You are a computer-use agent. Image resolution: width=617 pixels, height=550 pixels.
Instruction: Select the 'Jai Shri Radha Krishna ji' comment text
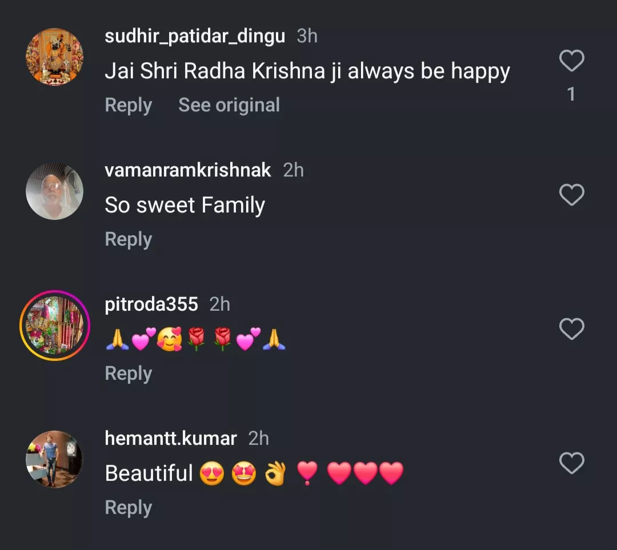307,71
